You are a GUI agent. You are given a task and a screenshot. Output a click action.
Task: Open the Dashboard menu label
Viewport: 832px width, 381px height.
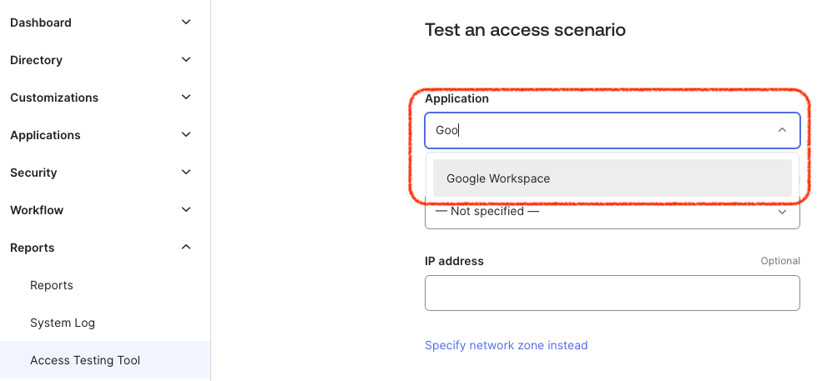pos(41,23)
